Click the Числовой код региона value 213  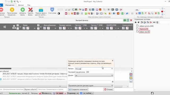(87, 72)
